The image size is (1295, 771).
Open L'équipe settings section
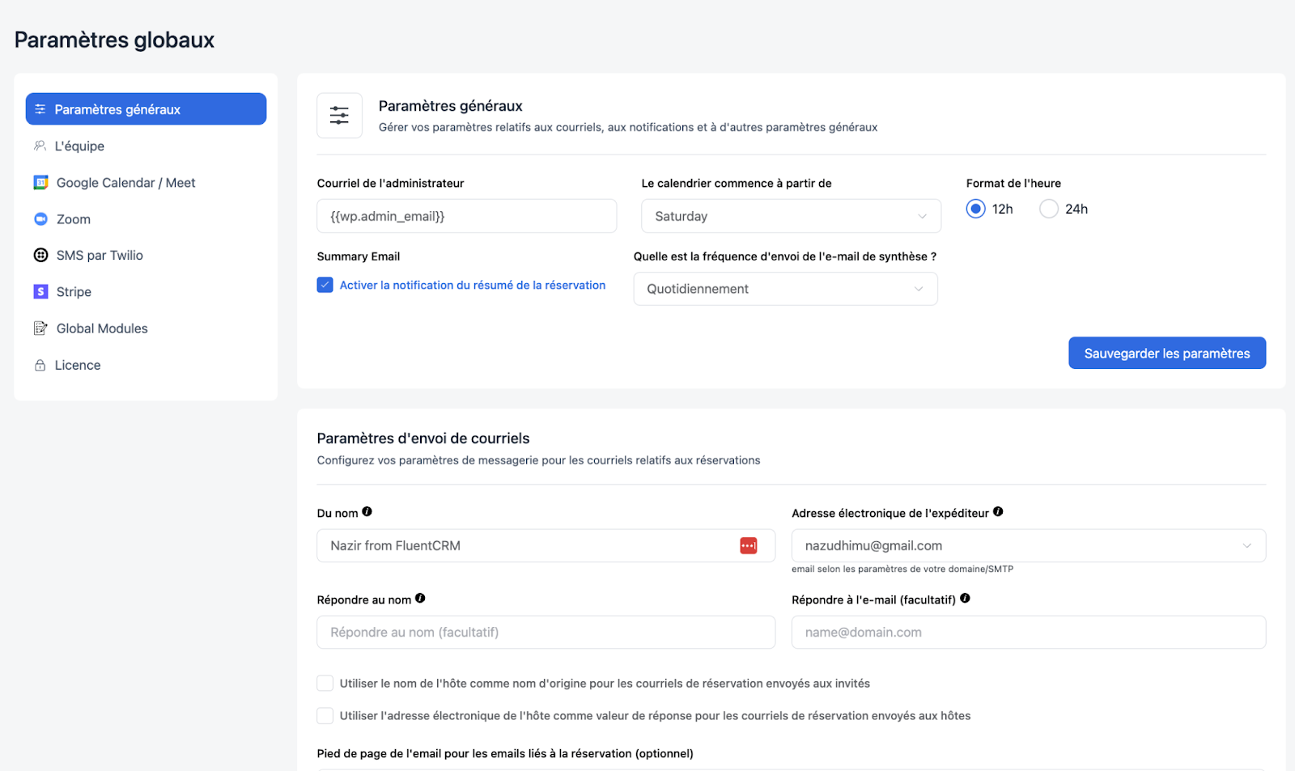[79, 146]
